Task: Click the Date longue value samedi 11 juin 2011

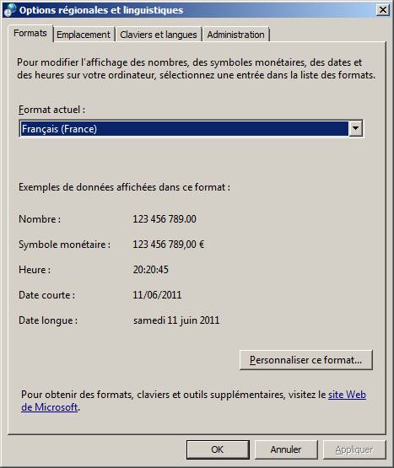Action: click(176, 320)
